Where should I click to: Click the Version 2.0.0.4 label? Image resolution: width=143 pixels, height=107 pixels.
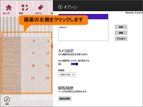pos(134,13)
